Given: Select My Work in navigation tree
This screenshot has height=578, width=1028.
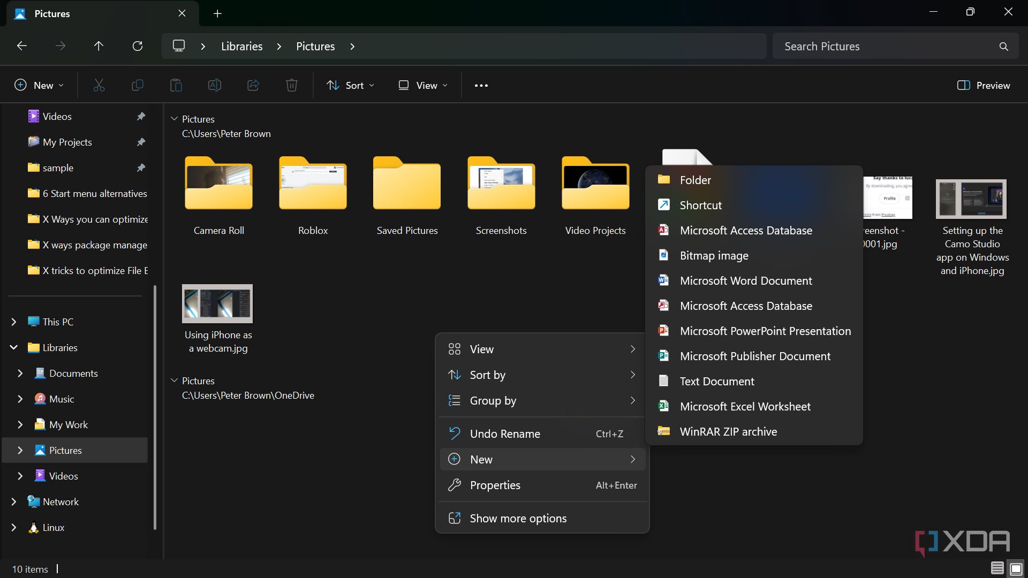Looking at the screenshot, I should (69, 424).
